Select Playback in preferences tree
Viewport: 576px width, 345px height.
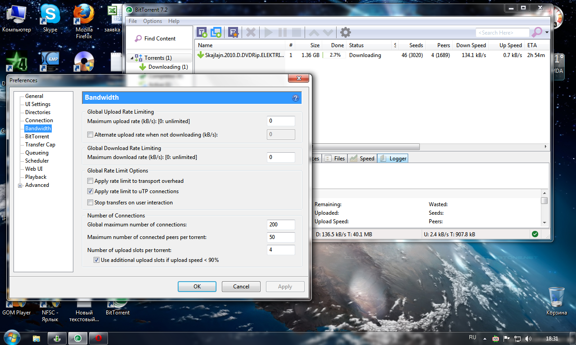[36, 177]
